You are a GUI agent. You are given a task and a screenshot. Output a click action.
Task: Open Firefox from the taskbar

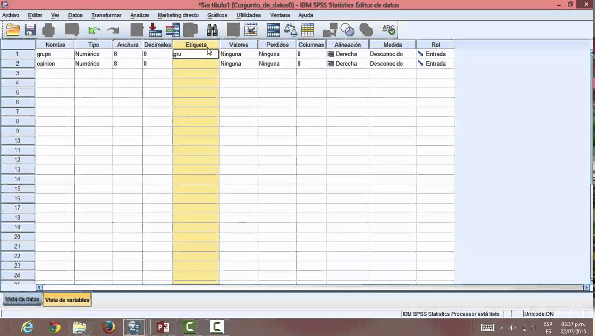click(108, 327)
